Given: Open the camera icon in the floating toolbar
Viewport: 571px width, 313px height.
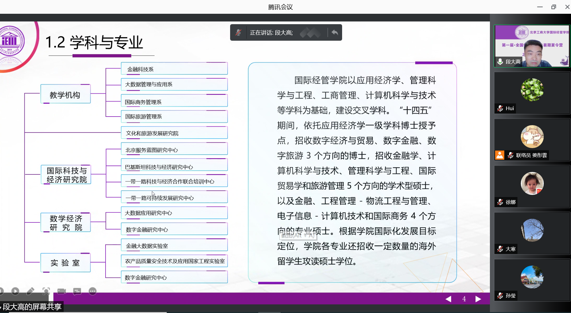Looking at the screenshot, I should click(62, 291).
